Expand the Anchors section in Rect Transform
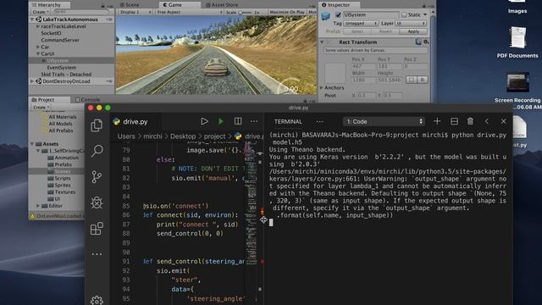The image size is (542, 305). 322,88
